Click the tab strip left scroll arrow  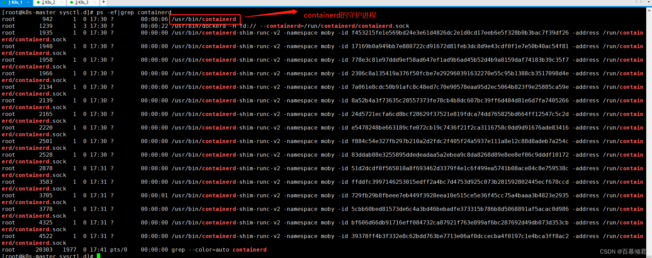(636, 2)
